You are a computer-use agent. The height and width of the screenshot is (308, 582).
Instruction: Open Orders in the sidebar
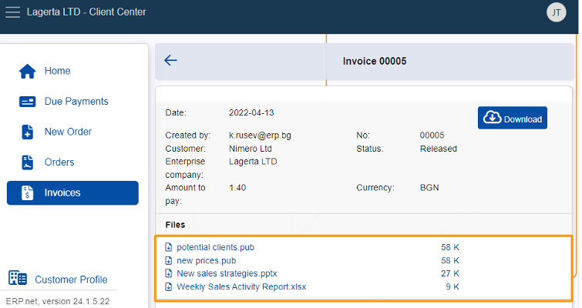[59, 162]
